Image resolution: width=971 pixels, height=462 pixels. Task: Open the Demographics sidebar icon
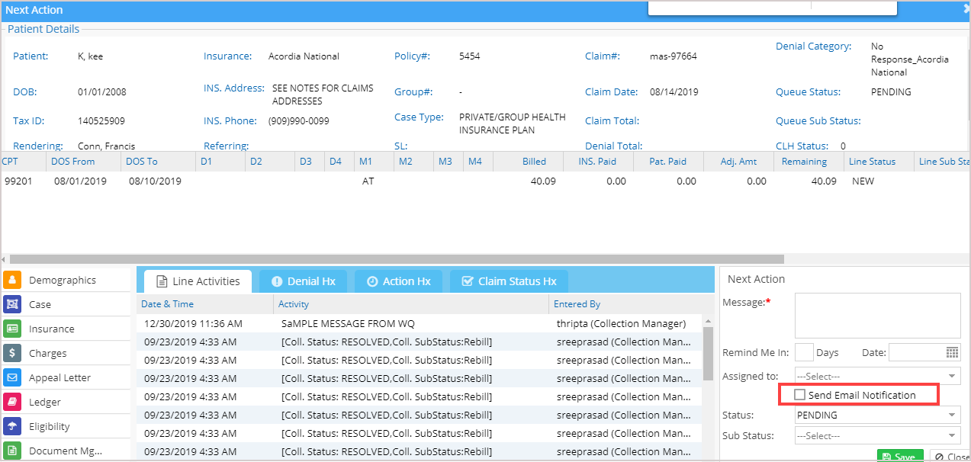point(12,280)
